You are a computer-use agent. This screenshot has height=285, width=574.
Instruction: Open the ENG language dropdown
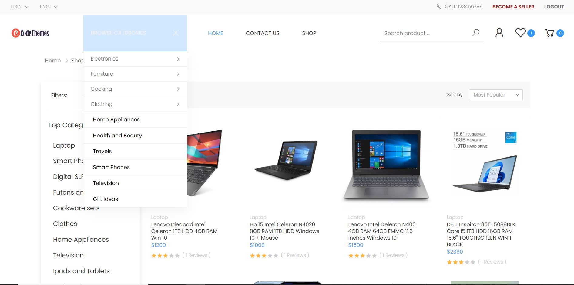point(49,7)
